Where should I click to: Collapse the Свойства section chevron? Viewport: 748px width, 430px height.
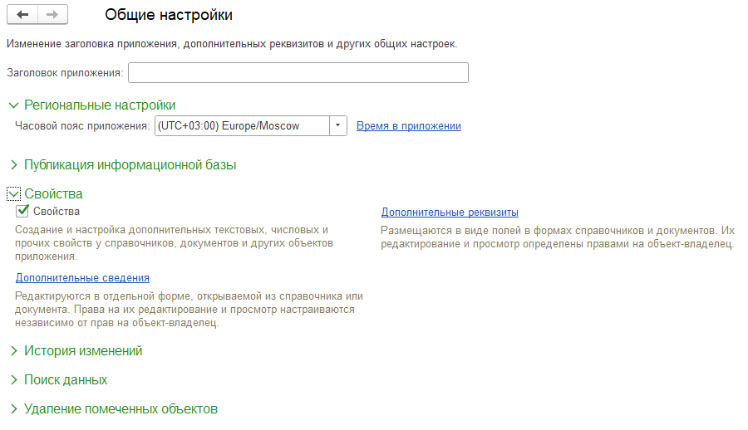(13, 194)
